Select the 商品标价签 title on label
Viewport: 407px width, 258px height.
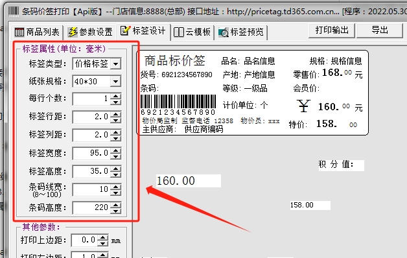175,61
